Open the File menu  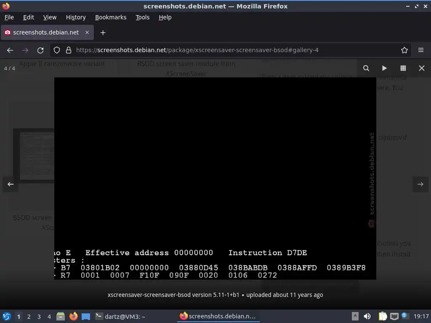coord(9,17)
